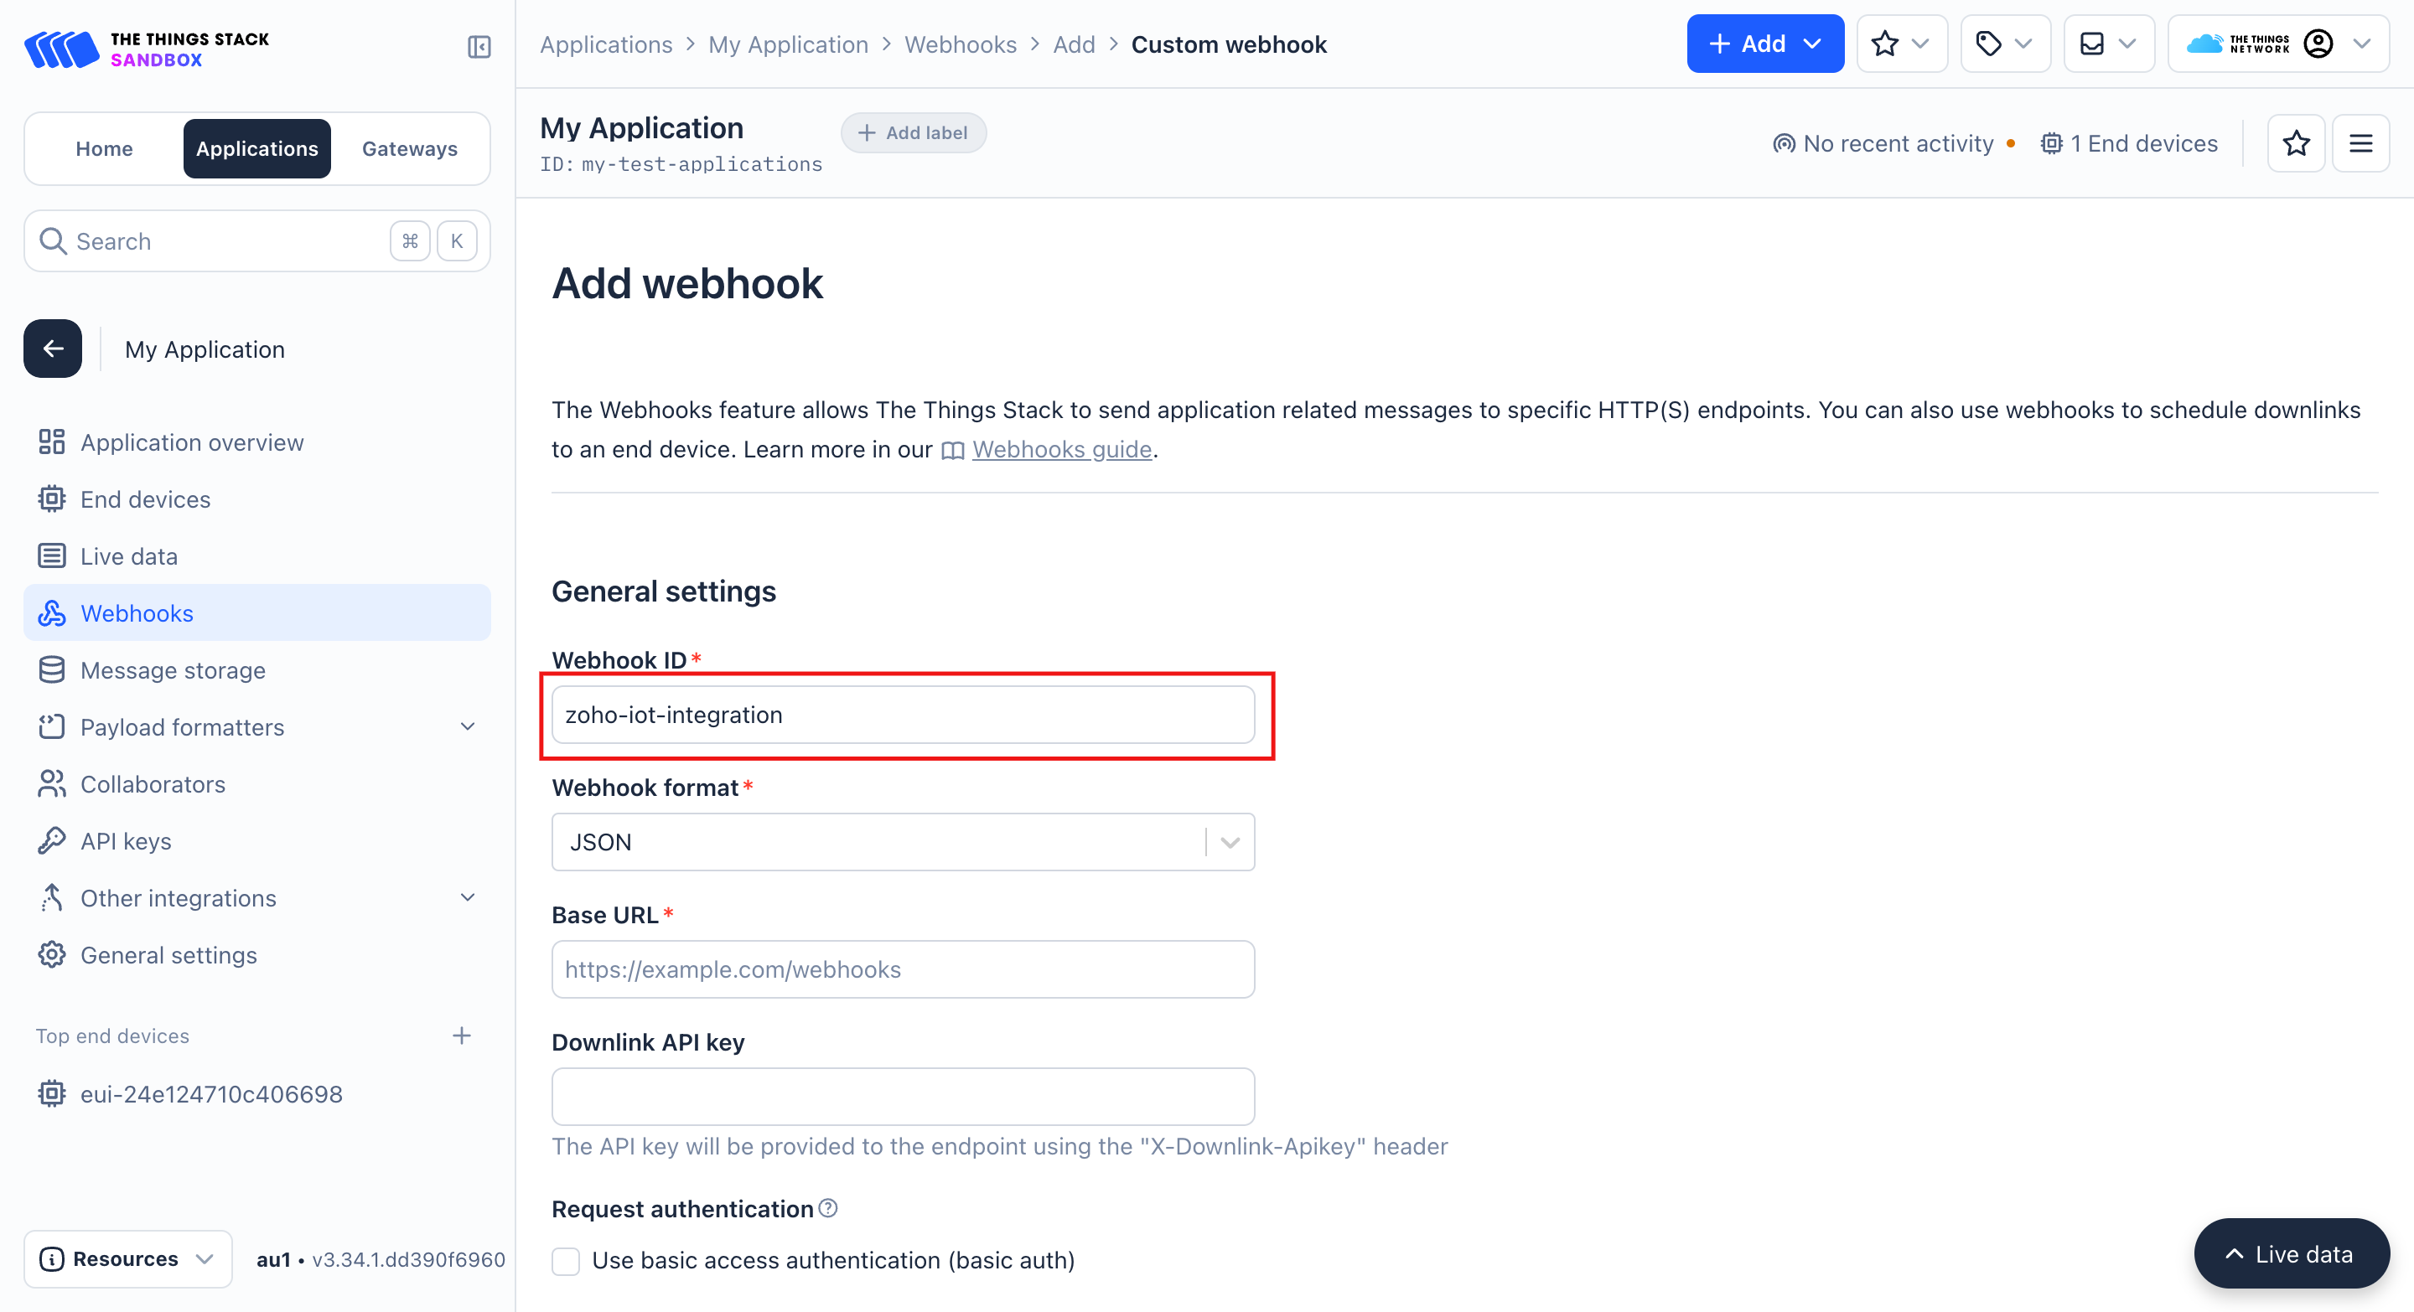Open the Request authentication help icon

tap(827, 1208)
